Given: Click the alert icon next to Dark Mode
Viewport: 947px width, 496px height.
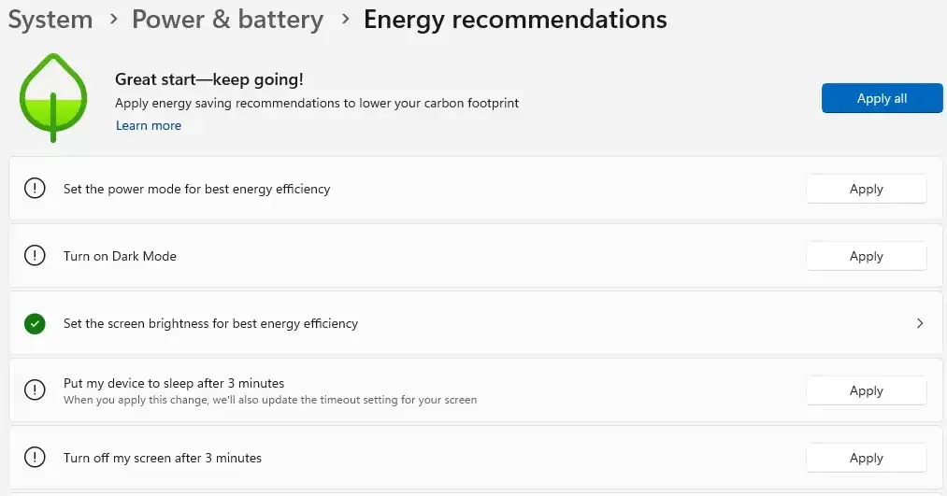Looking at the screenshot, I should [35, 256].
